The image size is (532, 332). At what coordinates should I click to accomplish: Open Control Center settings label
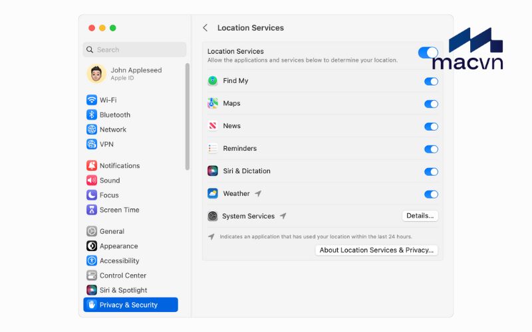(123, 276)
